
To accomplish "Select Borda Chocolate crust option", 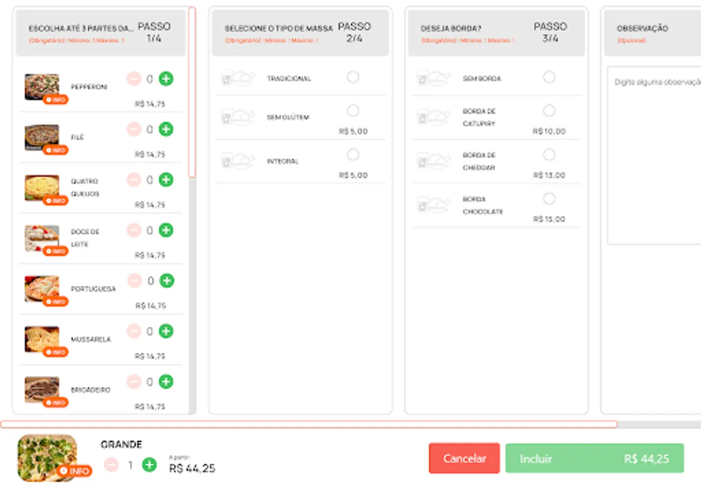I will pyautogui.click(x=549, y=199).
